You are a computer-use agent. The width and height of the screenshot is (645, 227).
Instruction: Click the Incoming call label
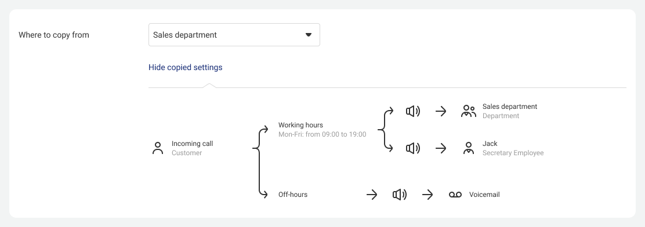[x=193, y=144]
